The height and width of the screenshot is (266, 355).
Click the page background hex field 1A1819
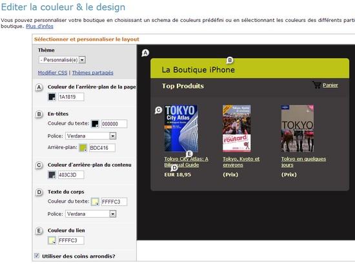71,97
